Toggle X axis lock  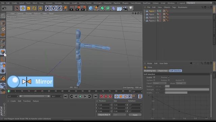point(48,8)
